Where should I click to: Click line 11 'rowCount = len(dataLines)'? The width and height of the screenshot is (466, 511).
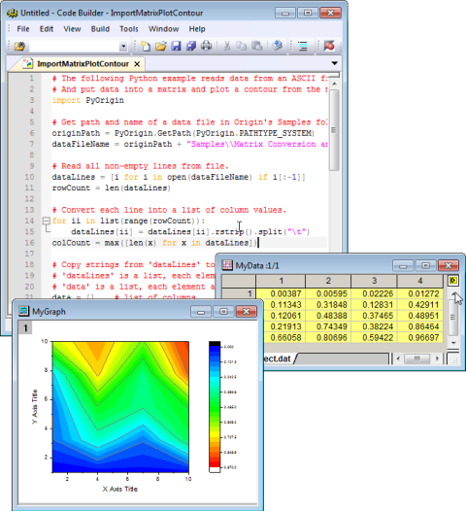point(111,188)
